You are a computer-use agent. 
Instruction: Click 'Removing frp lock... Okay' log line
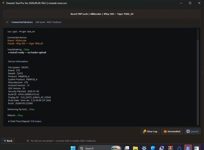click(x=21, y=109)
